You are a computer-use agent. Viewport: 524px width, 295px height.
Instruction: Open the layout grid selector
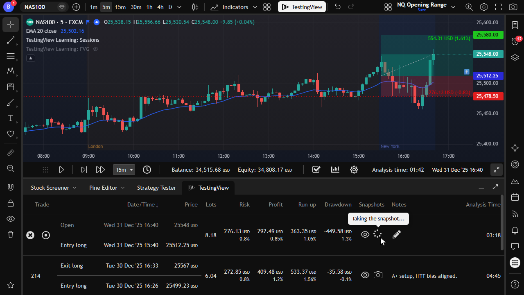(267, 7)
